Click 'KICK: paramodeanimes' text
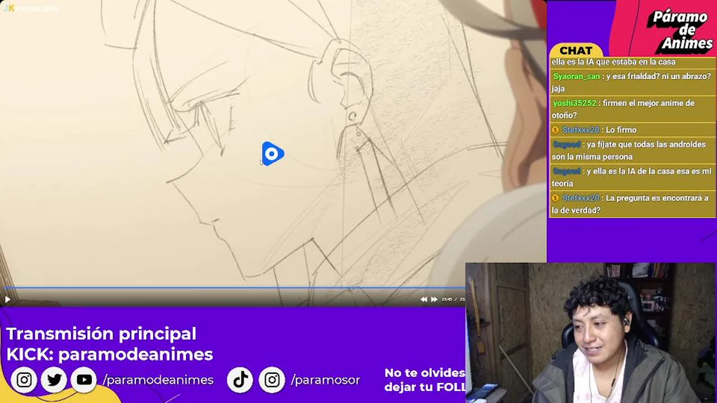 (110, 354)
